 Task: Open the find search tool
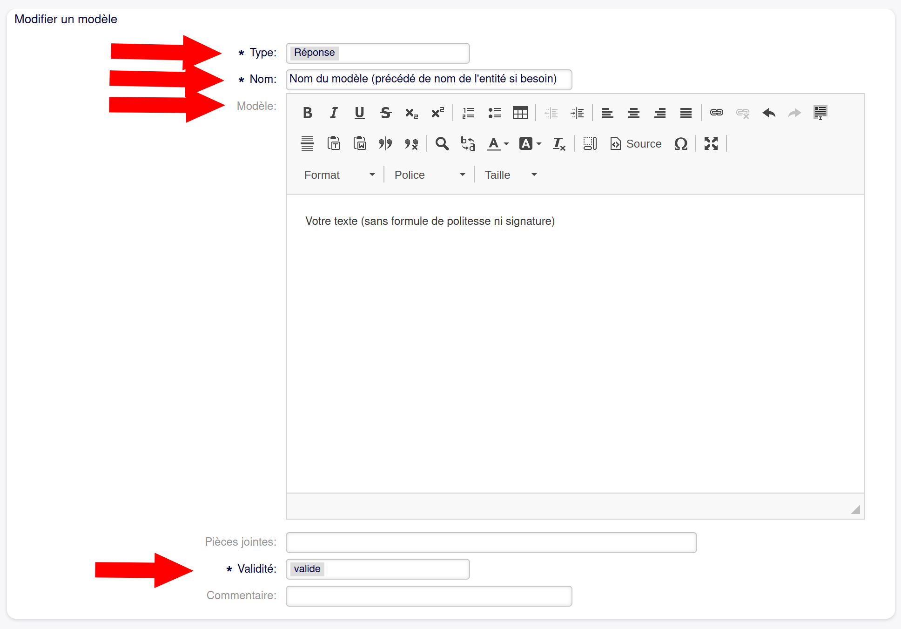[x=442, y=144]
